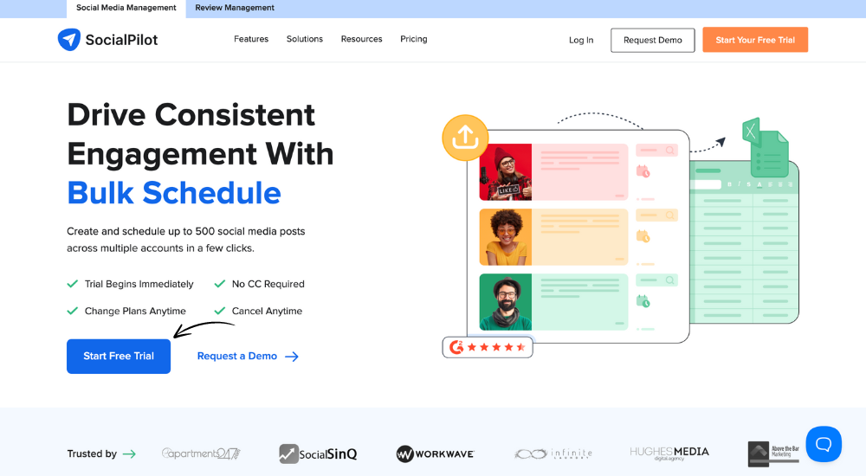Click the checkmark beside Cancel Anytime
866x476 pixels.
click(x=220, y=311)
